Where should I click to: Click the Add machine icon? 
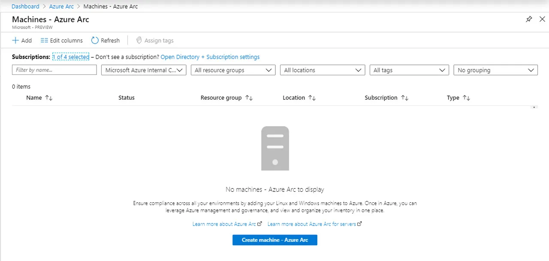(15, 40)
